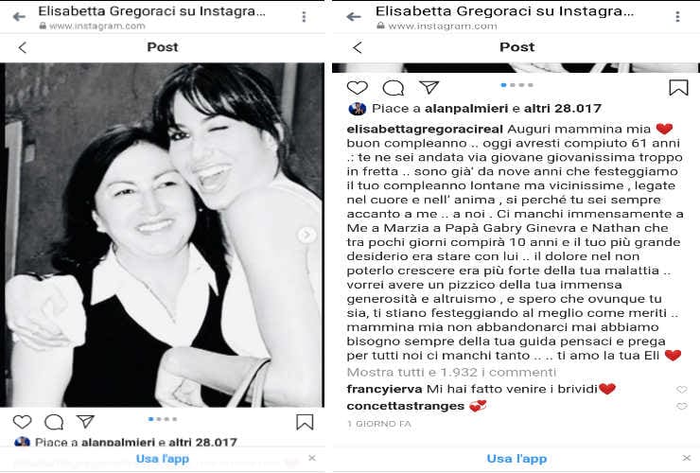Open the three-dot browser menu on right screen
700x473 pixels.
[x=677, y=17]
